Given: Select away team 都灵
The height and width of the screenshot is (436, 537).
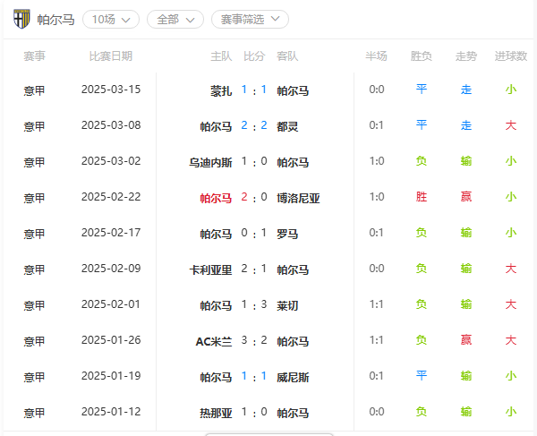Looking at the screenshot, I should (x=287, y=127).
